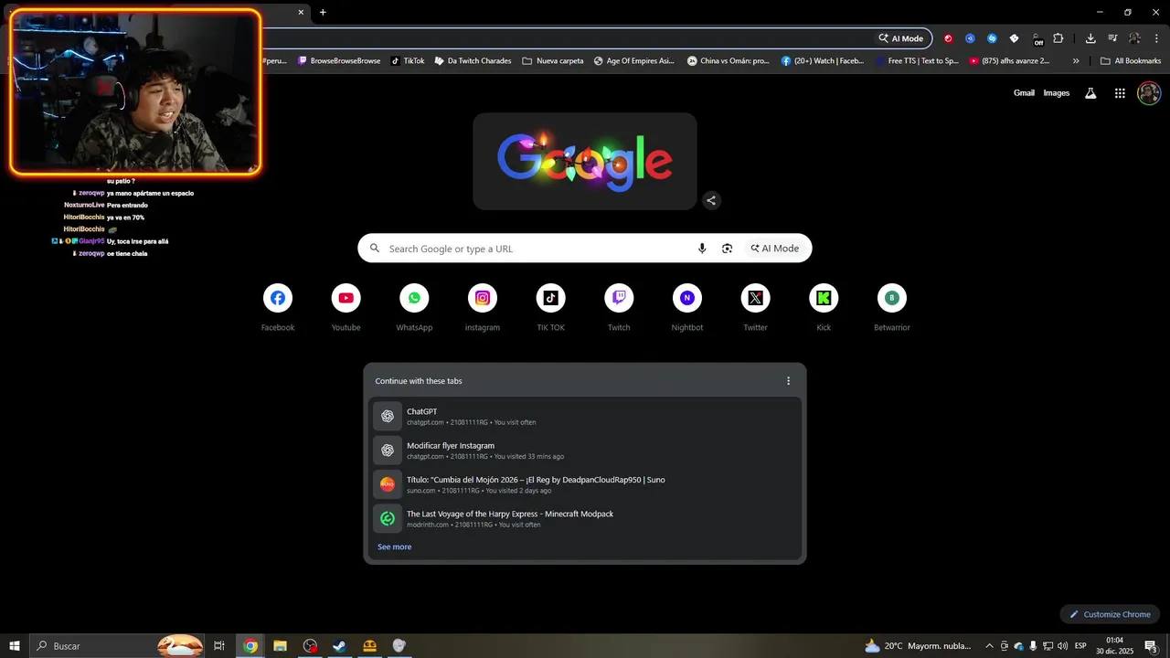Open a new browser tab

(x=323, y=12)
